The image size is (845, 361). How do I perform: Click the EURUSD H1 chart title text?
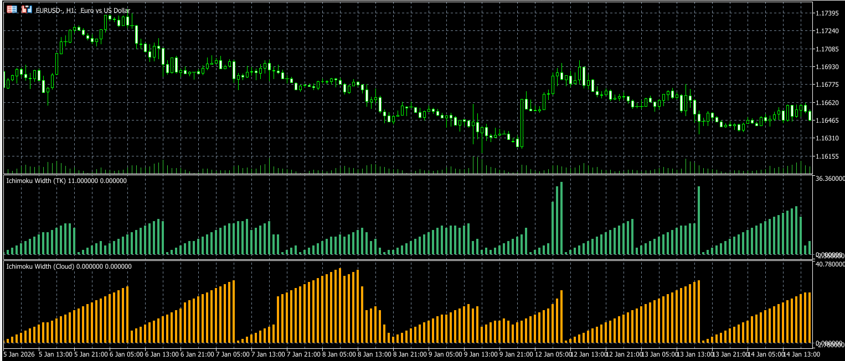(x=83, y=11)
